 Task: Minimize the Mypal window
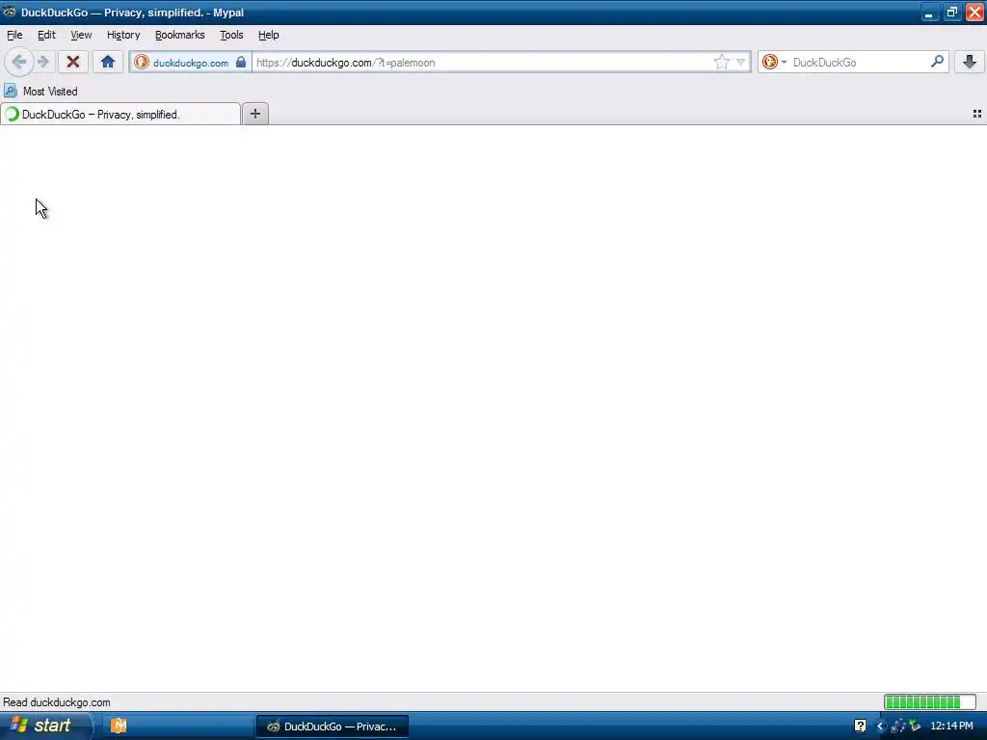929,12
